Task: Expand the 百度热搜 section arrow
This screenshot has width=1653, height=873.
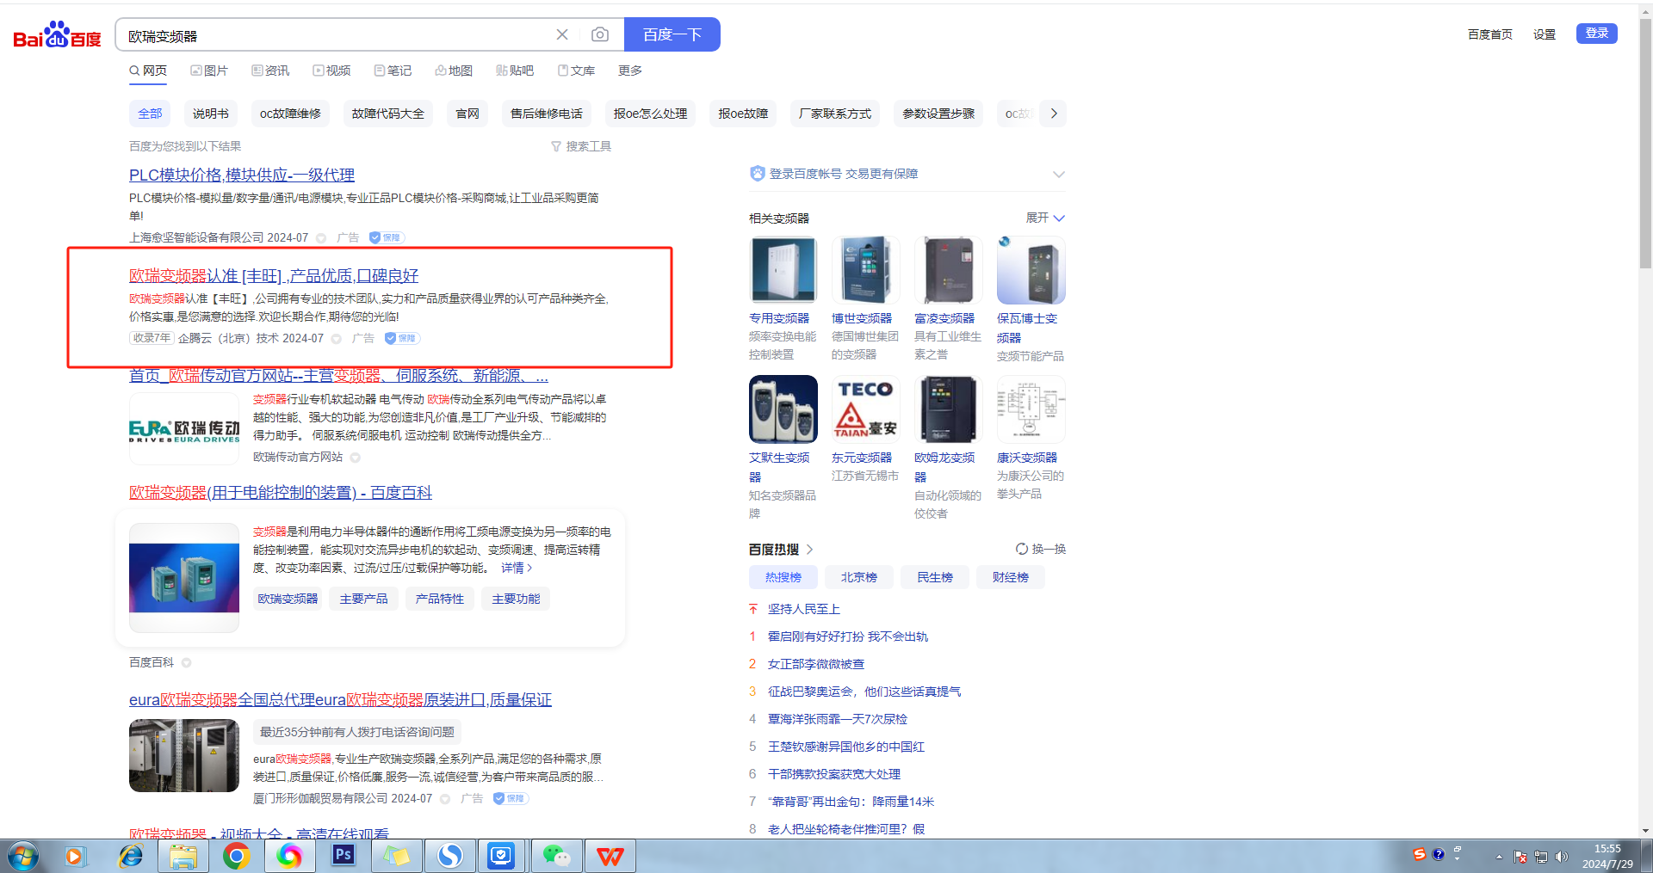Action: [x=810, y=550]
